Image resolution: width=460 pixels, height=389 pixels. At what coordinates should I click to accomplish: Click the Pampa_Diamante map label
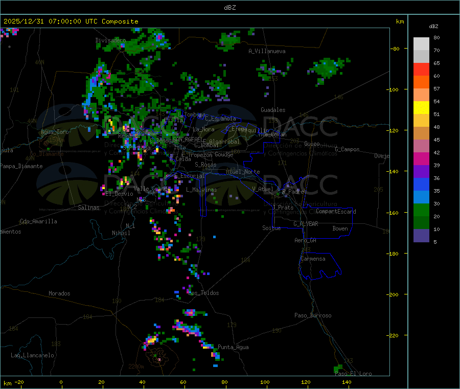pos(21,166)
